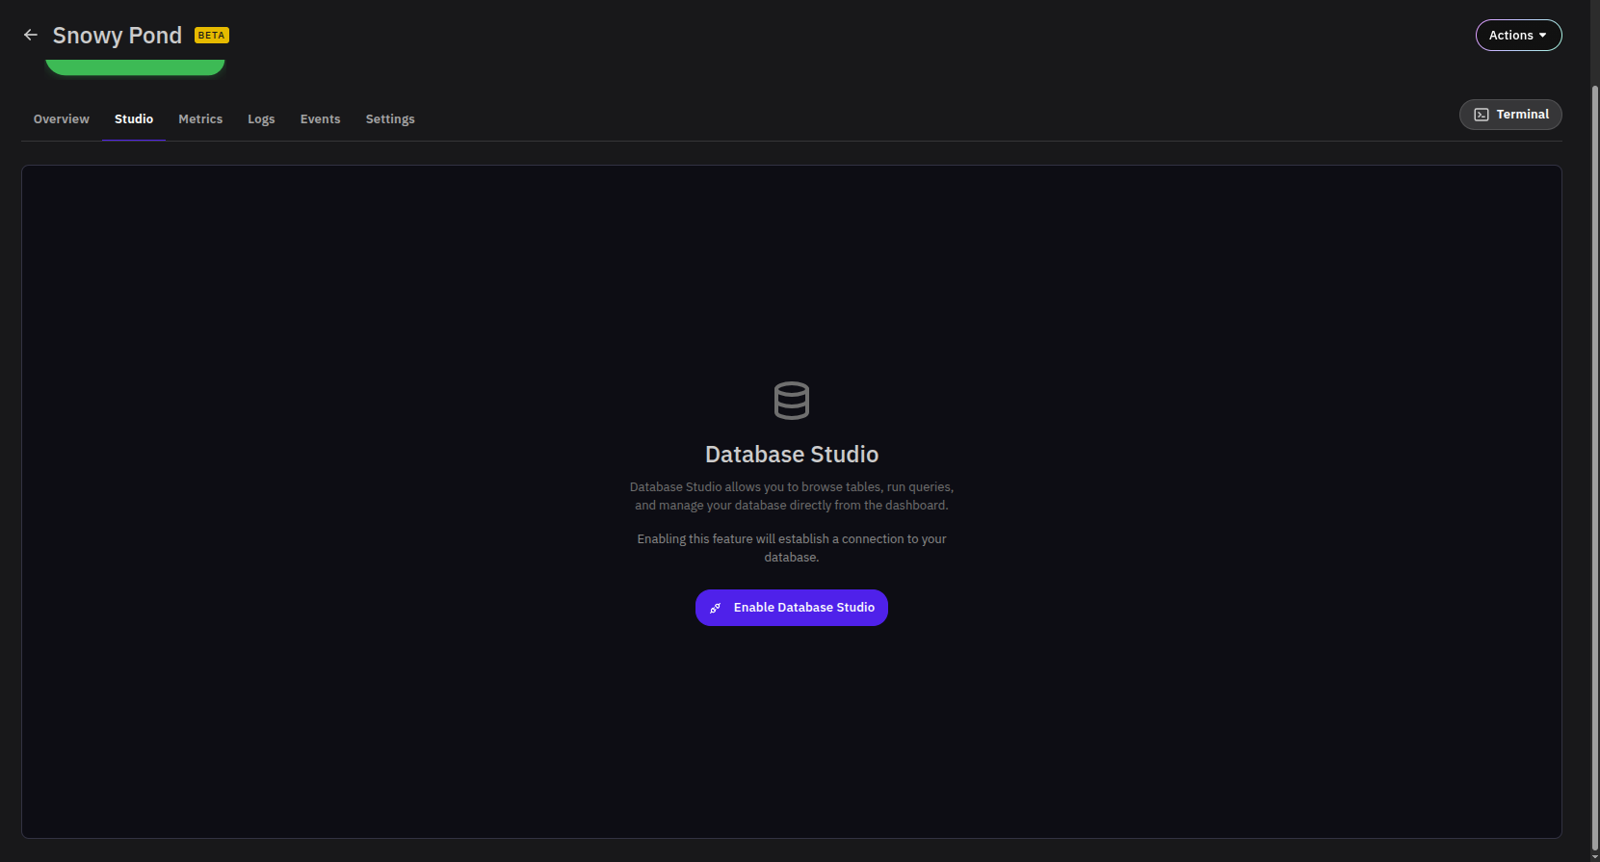Go to the Settings tab
Viewport: 1600px width, 862px height.
tap(390, 119)
